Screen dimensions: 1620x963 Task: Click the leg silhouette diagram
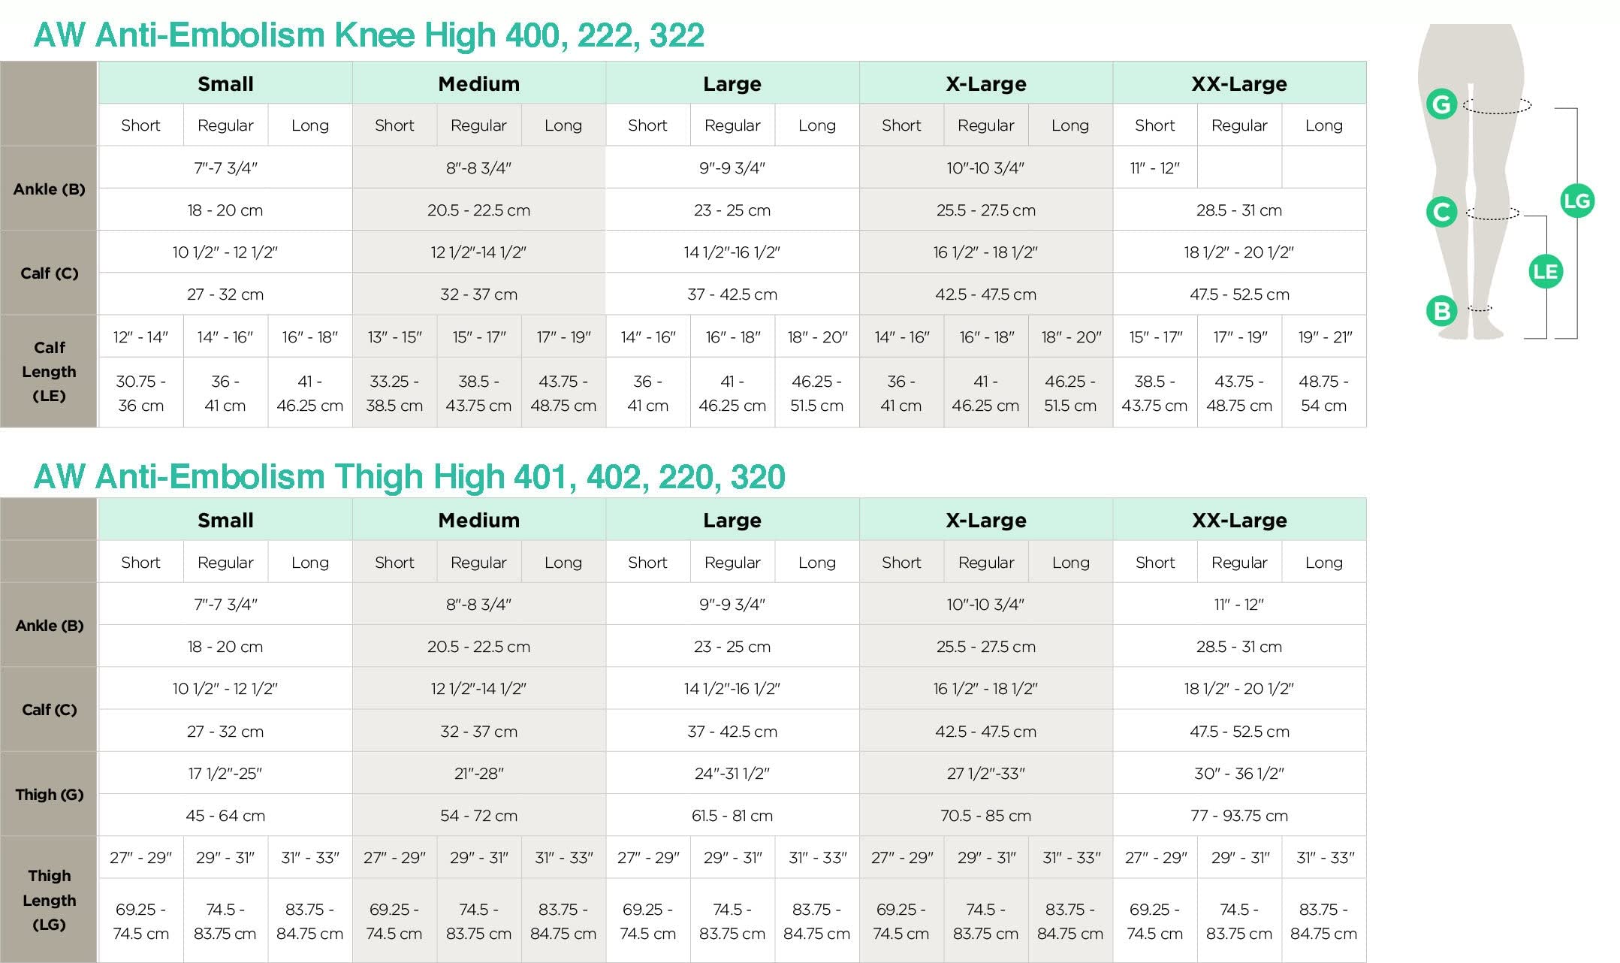pos(1470,182)
